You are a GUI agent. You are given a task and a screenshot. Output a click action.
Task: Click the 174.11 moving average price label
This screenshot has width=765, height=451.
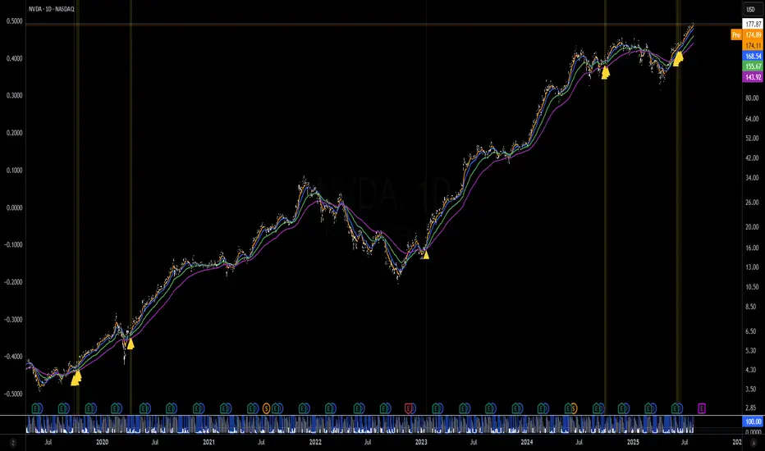[753, 45]
